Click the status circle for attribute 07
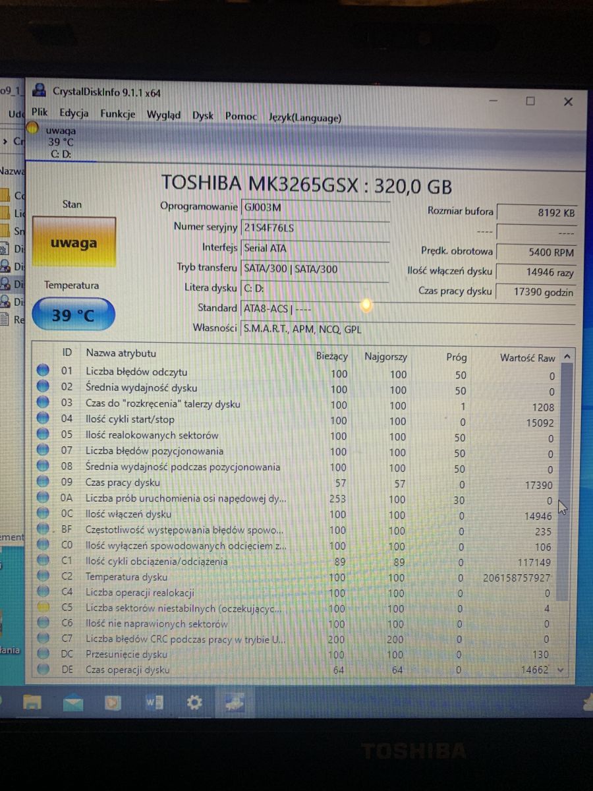The image size is (593, 791). coord(43,450)
